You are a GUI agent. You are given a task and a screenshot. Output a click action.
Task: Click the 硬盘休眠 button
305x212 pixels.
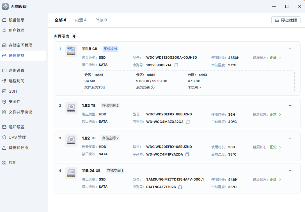coord(286,20)
